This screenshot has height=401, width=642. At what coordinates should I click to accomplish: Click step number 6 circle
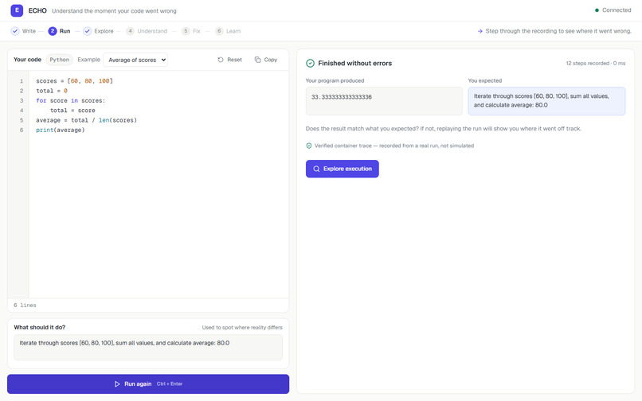coord(220,31)
